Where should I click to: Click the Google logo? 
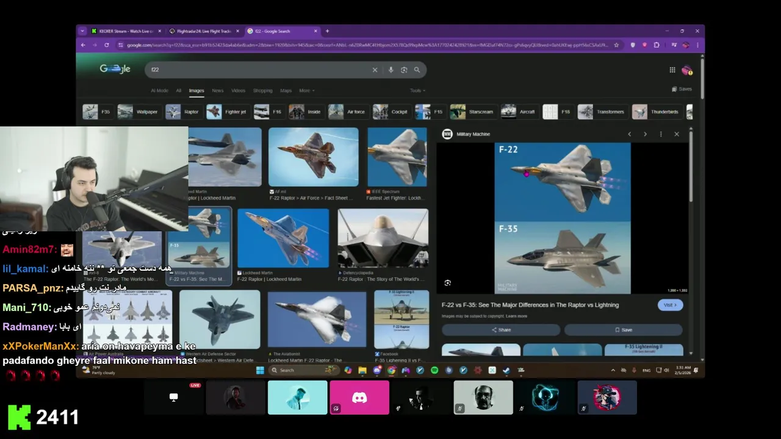(115, 69)
